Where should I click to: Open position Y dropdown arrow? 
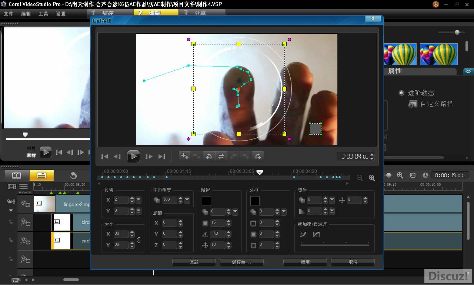(138, 211)
